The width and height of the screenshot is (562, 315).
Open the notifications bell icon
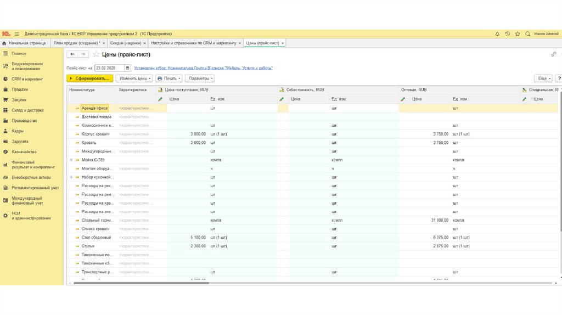click(497, 34)
